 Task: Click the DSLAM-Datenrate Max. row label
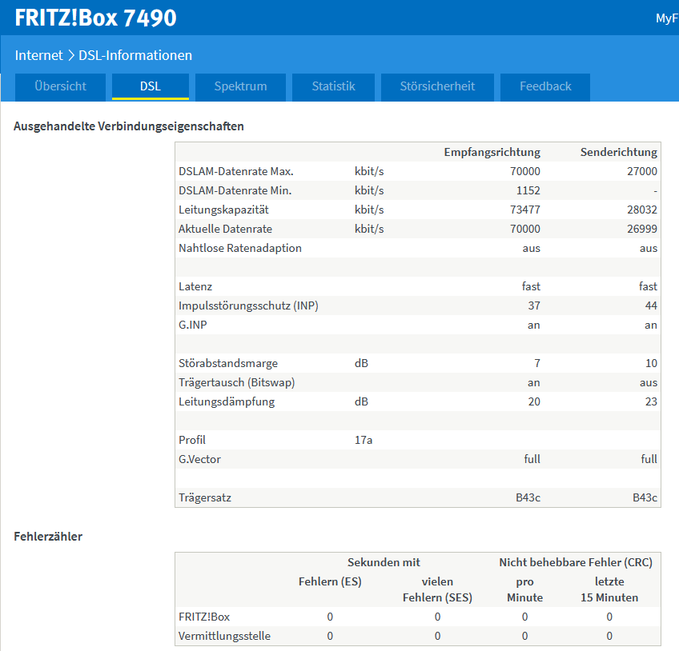[236, 171]
